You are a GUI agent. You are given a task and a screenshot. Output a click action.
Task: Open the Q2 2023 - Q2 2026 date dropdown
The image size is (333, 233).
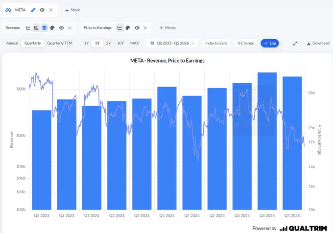click(x=172, y=43)
